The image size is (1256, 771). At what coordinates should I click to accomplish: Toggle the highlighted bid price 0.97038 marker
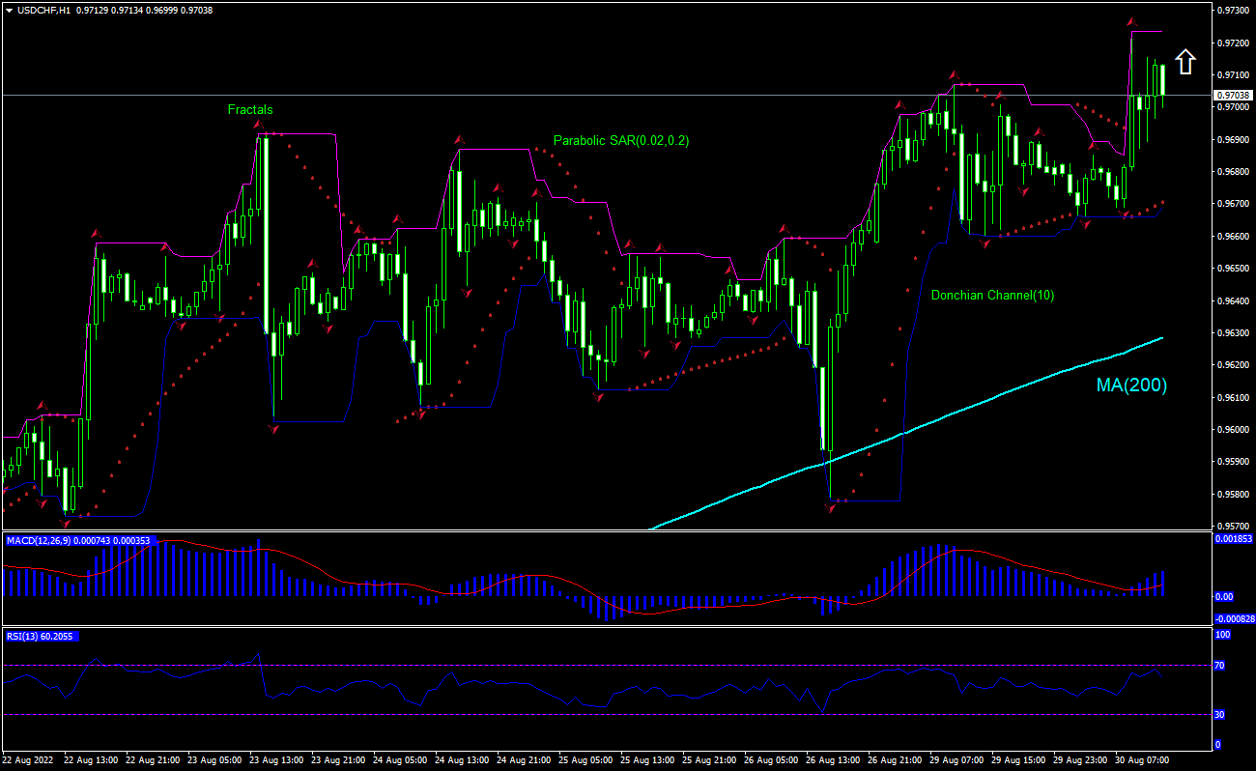coord(1233,95)
